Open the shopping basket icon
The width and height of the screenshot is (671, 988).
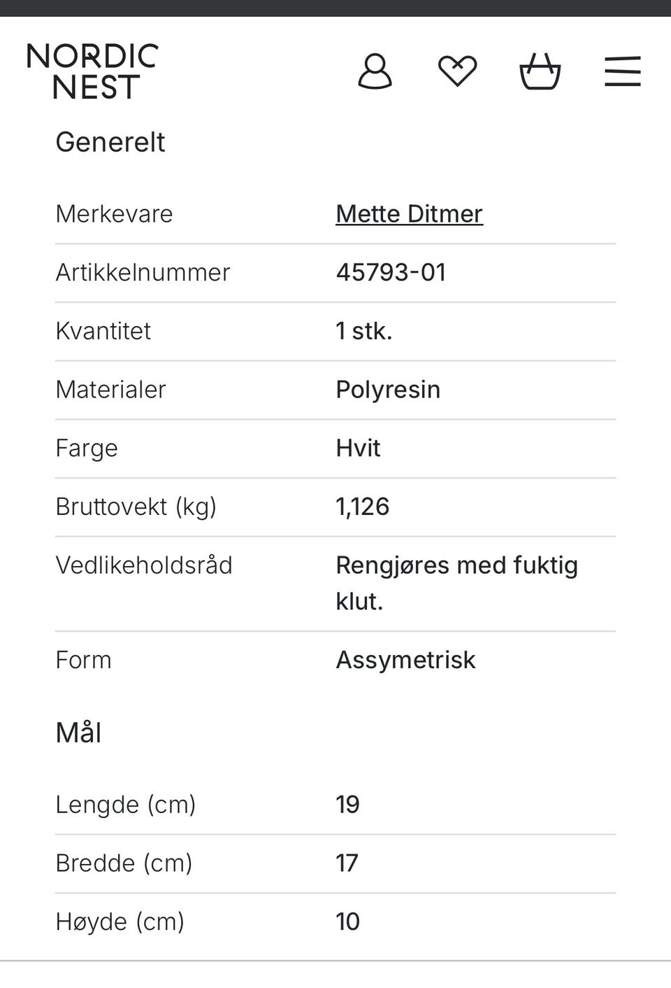[540, 71]
